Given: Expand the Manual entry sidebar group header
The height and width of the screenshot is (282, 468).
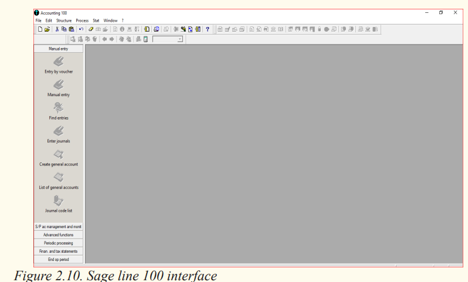Looking at the screenshot, I should pos(59,49).
